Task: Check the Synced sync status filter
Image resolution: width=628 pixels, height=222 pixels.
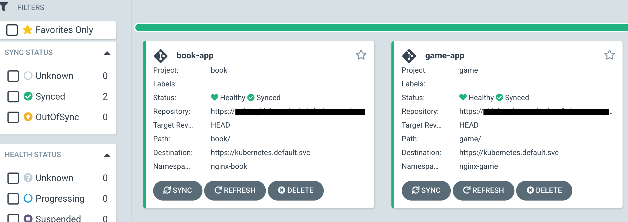Action: (13, 97)
